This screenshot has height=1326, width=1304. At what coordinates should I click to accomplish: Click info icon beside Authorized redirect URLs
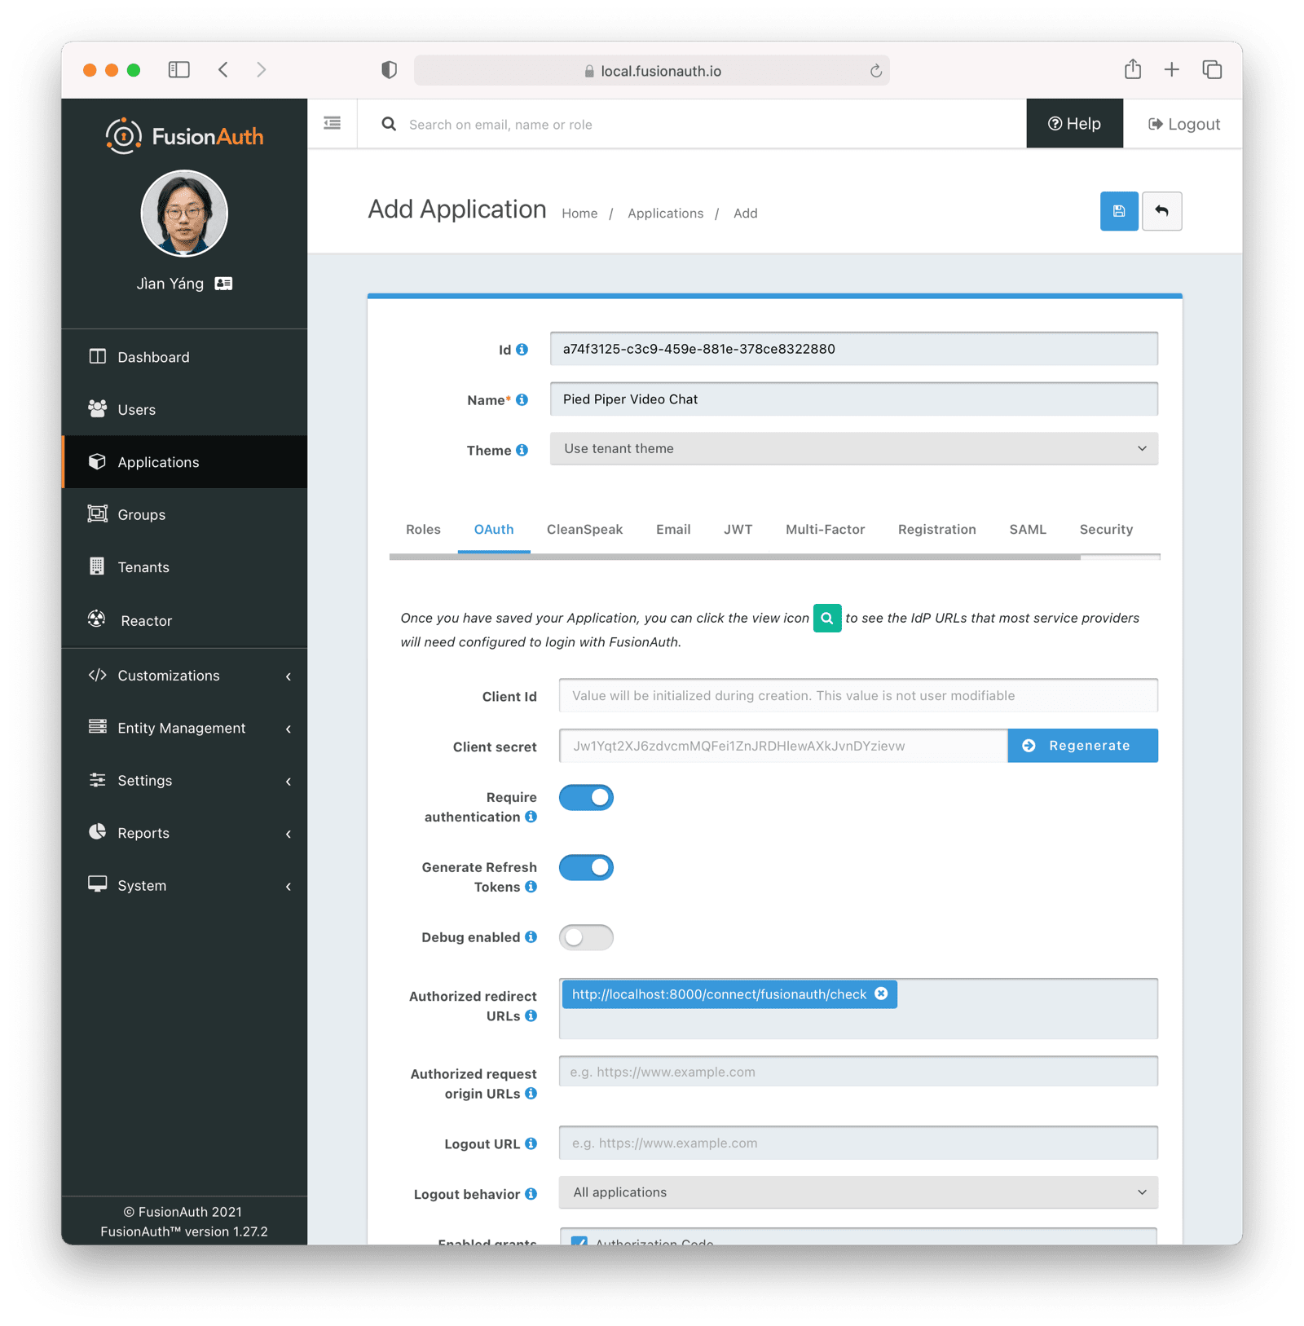(531, 1015)
